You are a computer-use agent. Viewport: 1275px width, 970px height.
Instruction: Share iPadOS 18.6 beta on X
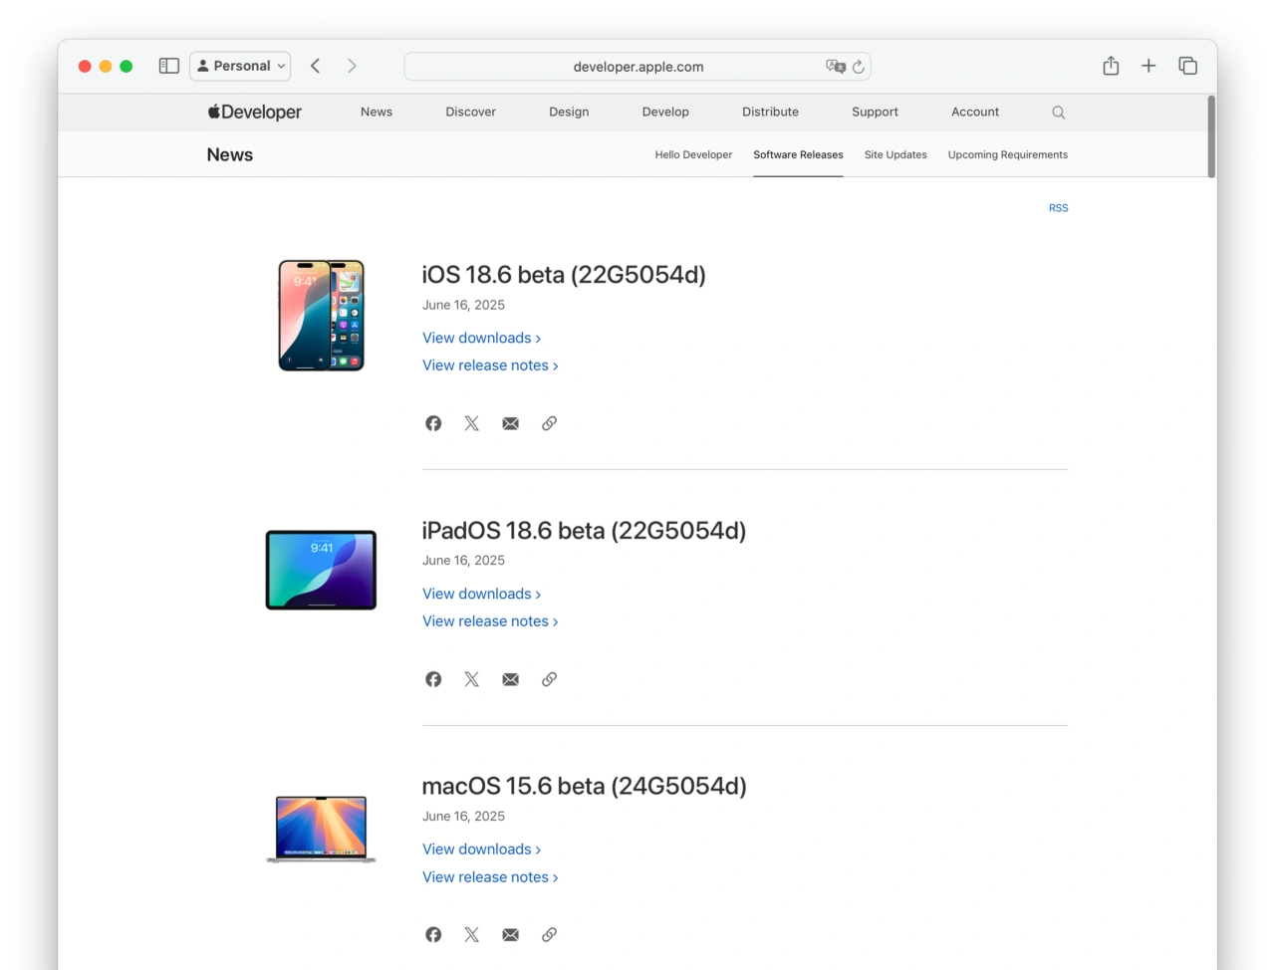[471, 679]
